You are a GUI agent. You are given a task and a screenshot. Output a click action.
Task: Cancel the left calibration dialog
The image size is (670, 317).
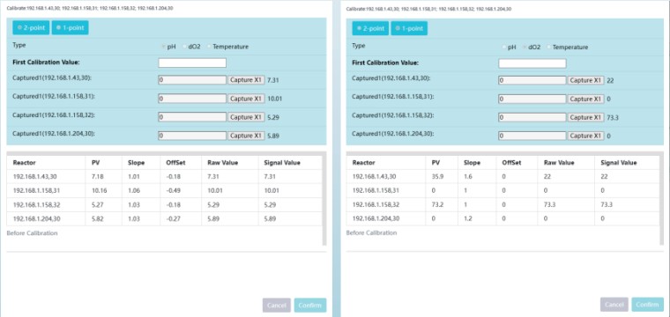point(277,306)
